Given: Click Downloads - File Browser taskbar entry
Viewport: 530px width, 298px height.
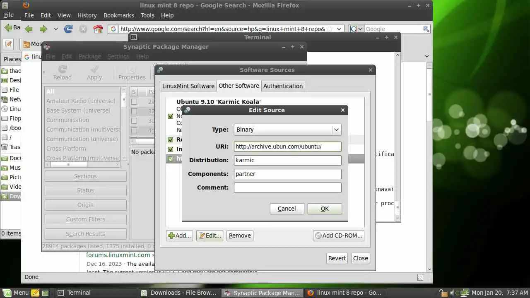Looking at the screenshot, I should click(x=179, y=293).
